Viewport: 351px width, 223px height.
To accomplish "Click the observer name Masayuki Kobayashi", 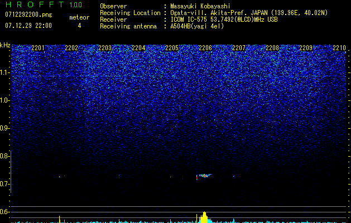I will click(x=200, y=6).
